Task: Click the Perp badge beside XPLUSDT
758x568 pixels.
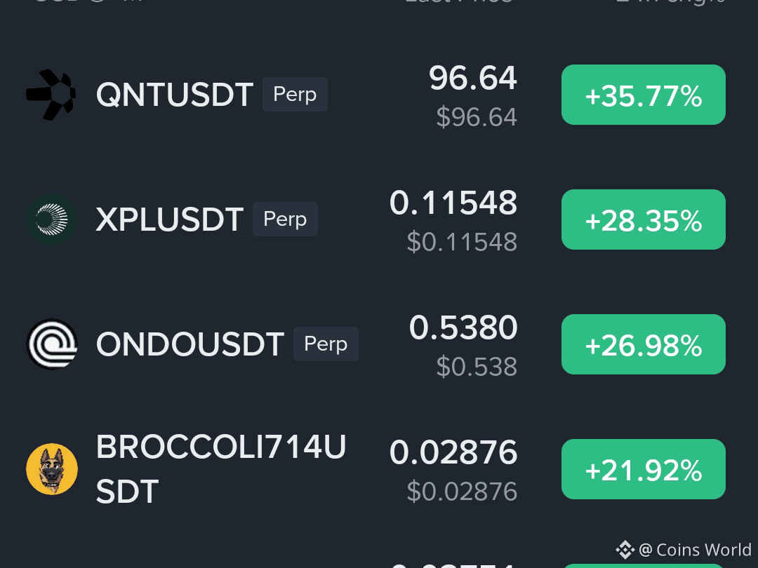Action: pyautogui.click(x=285, y=219)
